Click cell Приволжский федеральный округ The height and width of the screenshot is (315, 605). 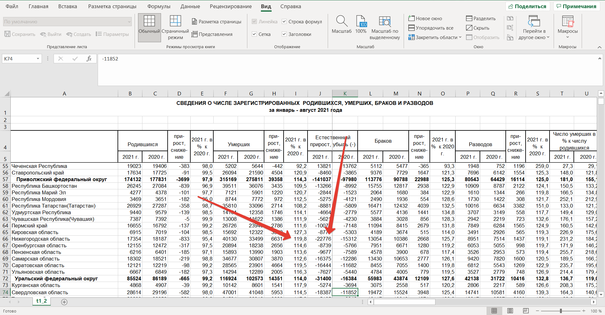click(64, 179)
